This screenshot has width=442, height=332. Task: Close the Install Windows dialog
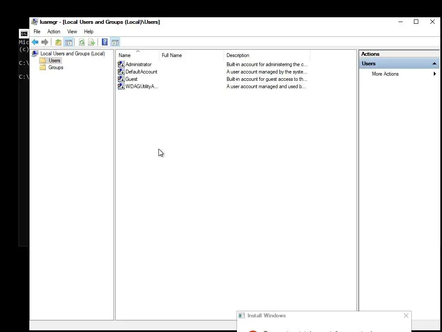tap(406, 316)
